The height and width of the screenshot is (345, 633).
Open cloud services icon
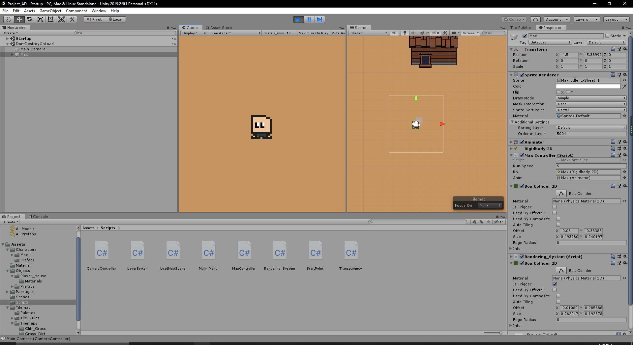(536, 19)
